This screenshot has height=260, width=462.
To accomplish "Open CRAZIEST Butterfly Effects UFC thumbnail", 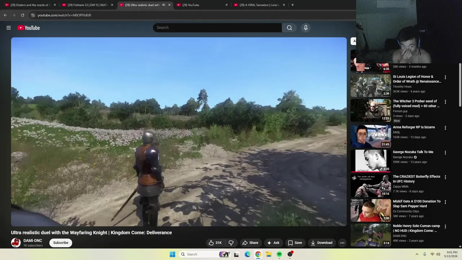I will (371, 186).
